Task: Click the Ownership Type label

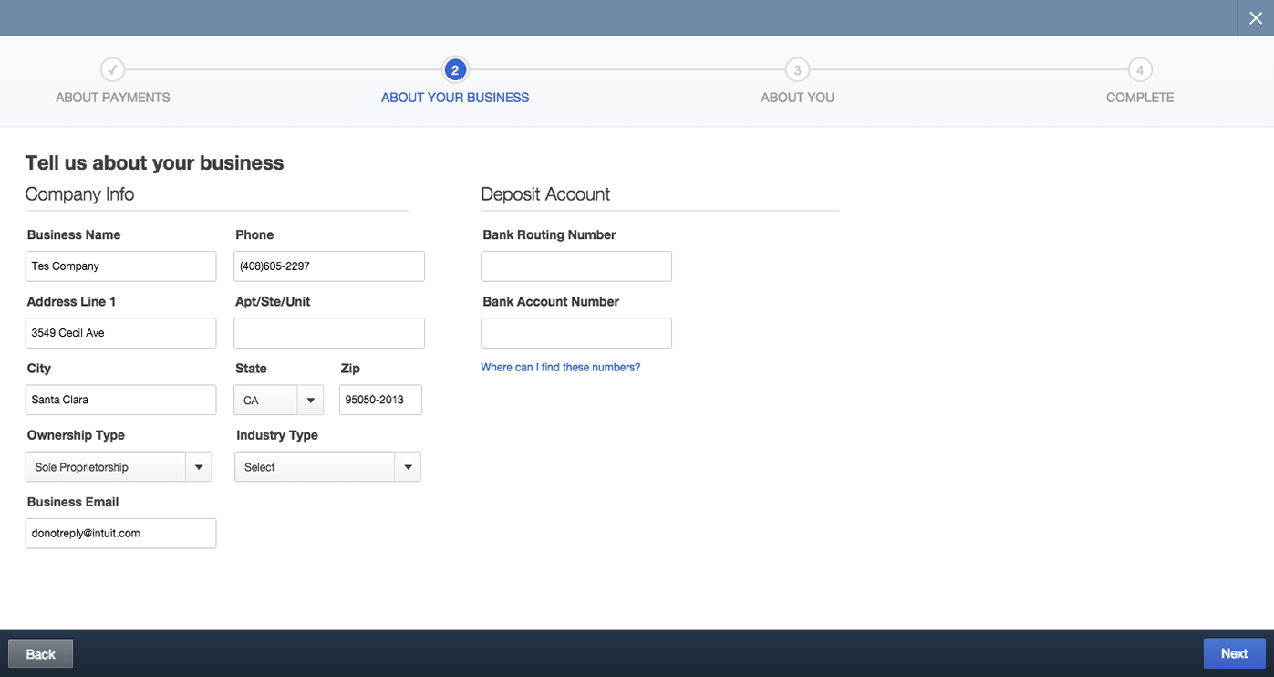Action: coord(76,435)
